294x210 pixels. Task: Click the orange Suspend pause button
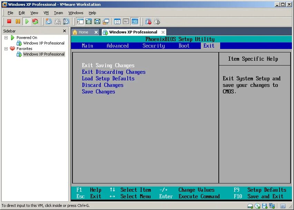coord(18,21)
